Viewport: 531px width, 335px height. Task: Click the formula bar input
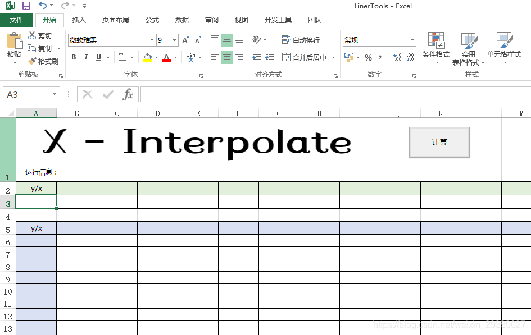tap(335, 94)
